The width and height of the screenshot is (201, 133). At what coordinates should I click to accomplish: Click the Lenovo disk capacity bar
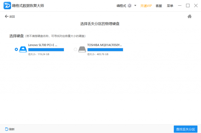tap(46, 50)
